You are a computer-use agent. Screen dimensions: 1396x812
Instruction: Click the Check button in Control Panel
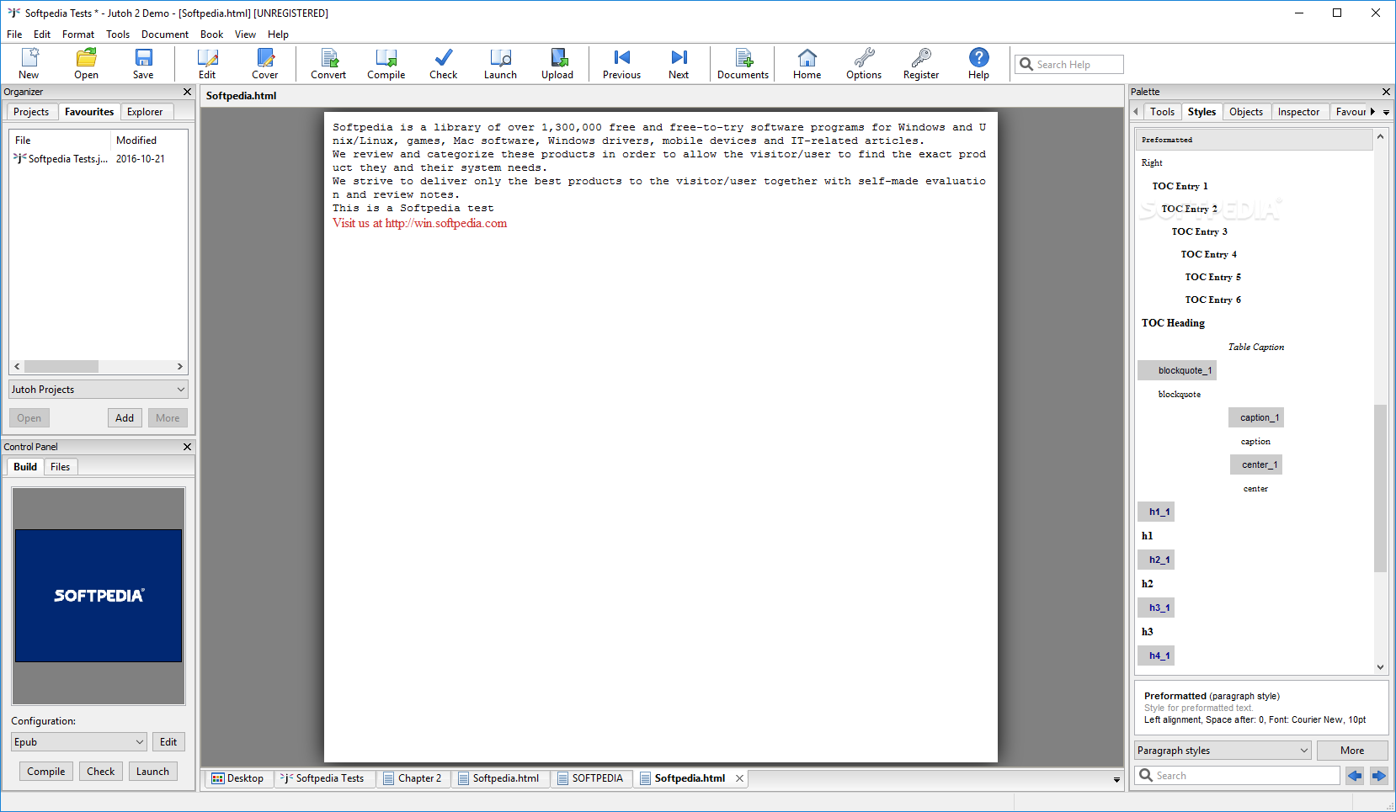(x=101, y=772)
